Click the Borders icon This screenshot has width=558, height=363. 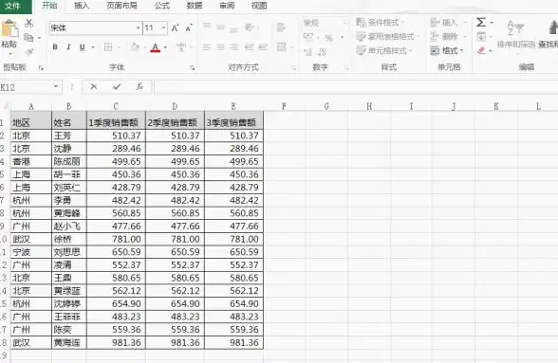point(108,47)
